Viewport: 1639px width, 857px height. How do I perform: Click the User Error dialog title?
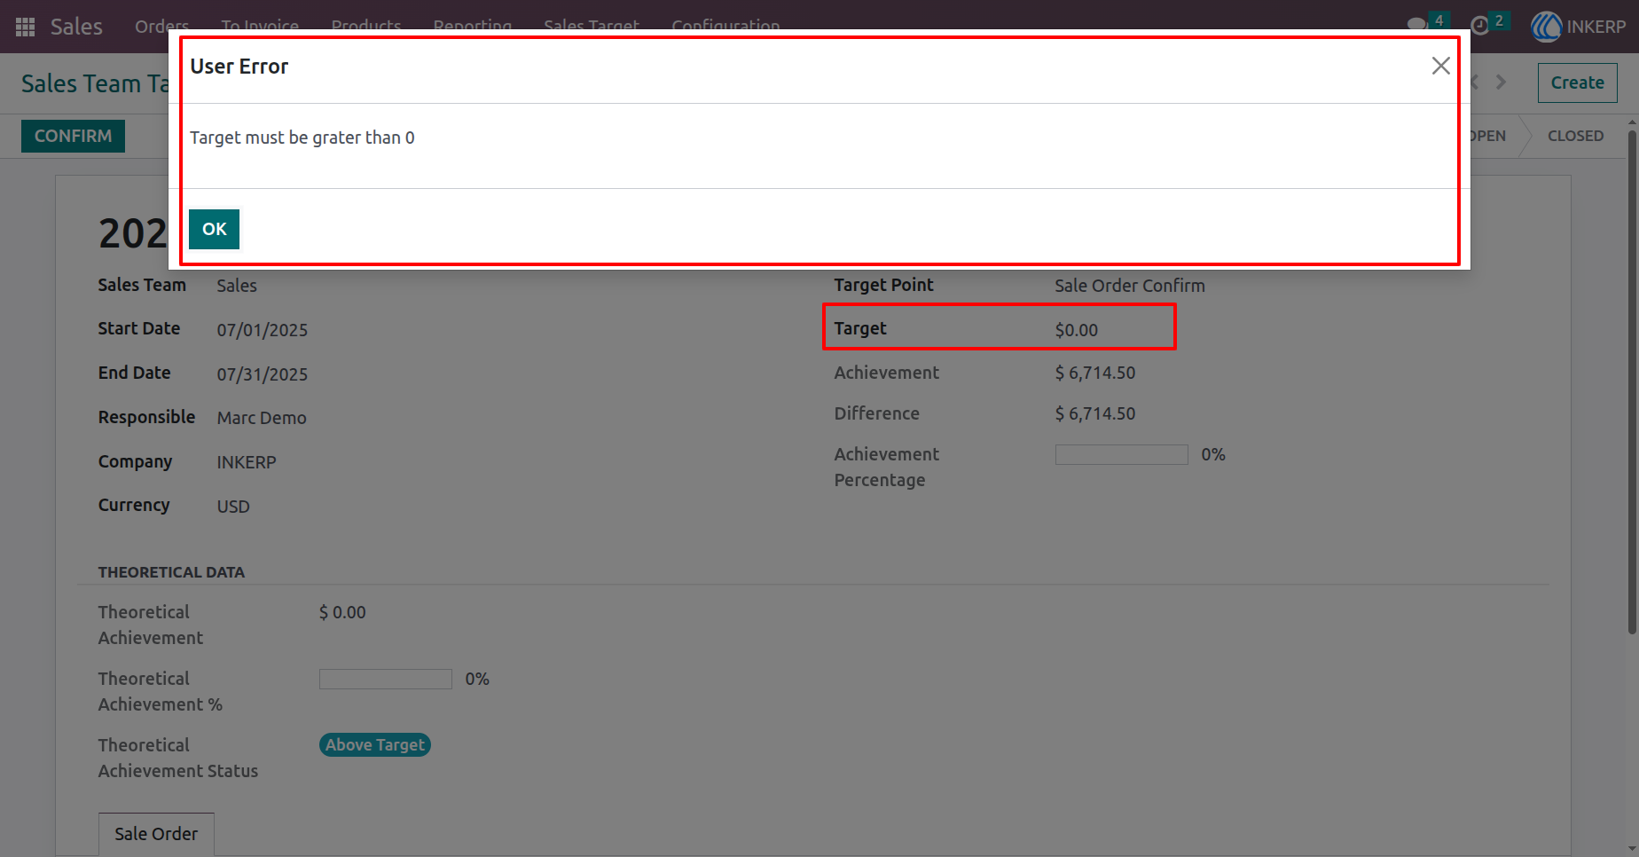239,67
